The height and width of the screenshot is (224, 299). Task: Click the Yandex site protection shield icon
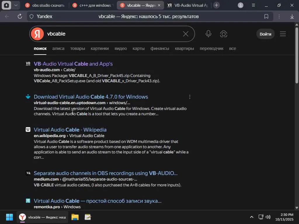click(32, 17)
